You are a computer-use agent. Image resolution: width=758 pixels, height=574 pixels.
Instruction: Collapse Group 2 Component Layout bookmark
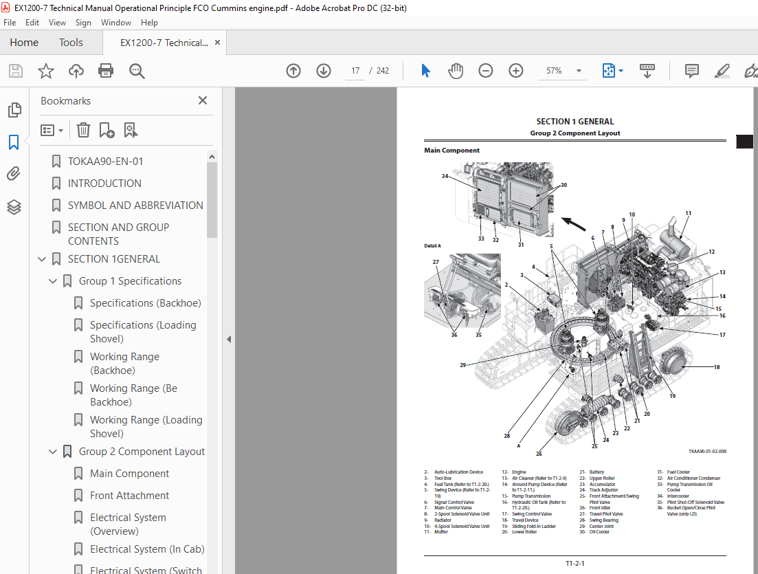tap(53, 452)
